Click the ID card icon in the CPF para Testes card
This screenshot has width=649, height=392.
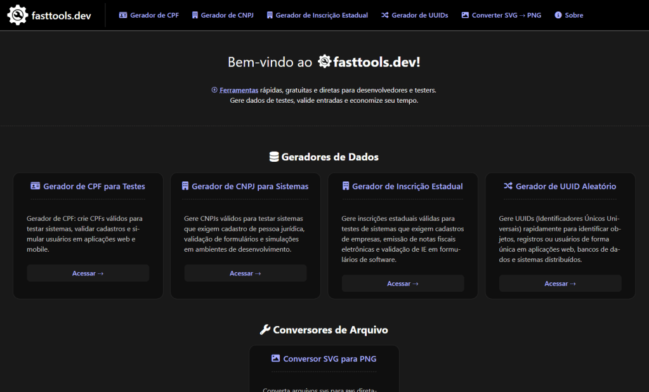pos(36,186)
